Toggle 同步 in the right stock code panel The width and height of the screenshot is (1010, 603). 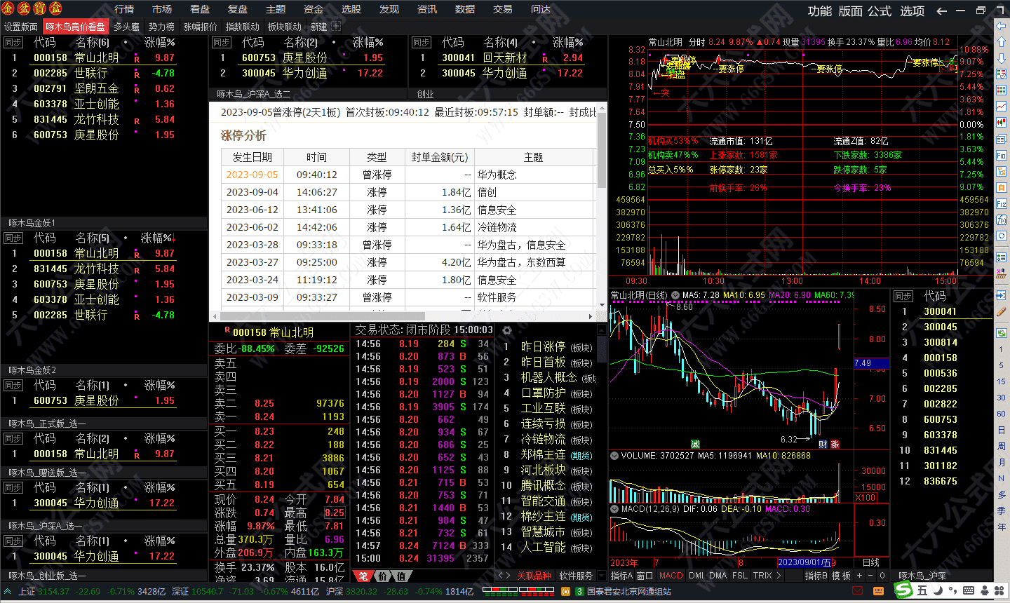(x=904, y=297)
